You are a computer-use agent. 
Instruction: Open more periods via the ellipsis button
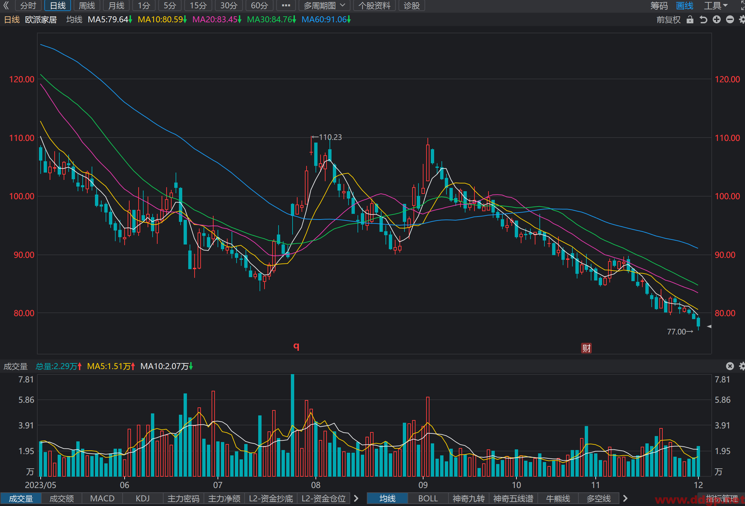[286, 6]
